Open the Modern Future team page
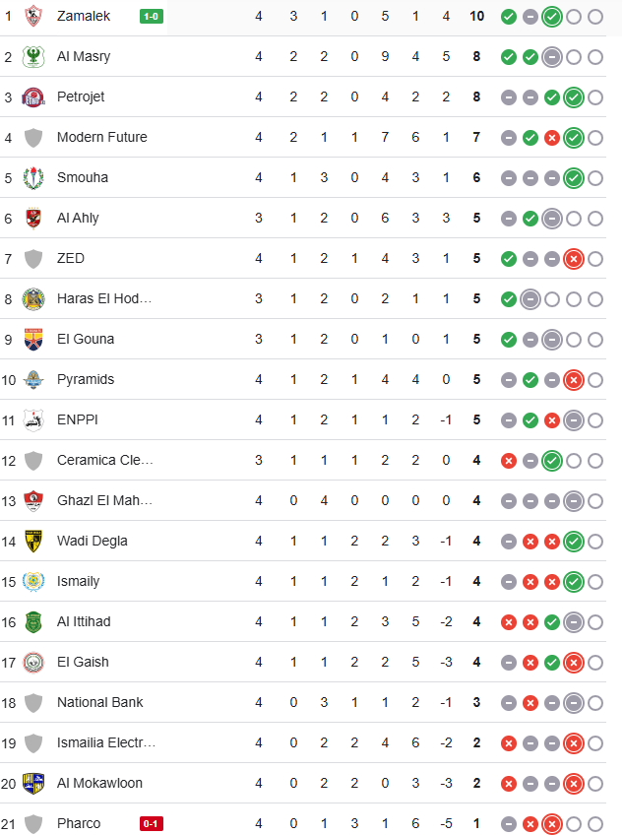 tap(101, 137)
